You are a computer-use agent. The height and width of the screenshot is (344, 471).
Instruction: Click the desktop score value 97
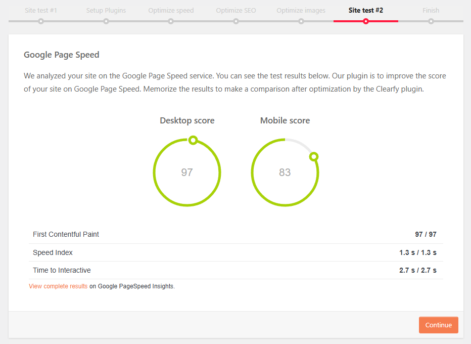[x=187, y=173]
